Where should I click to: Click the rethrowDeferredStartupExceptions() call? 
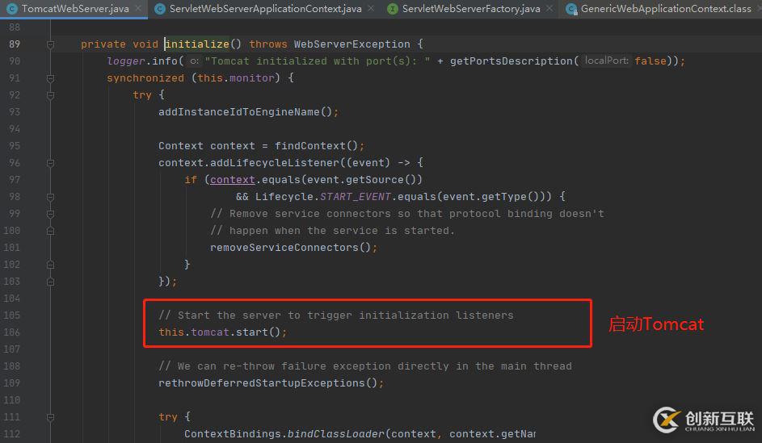(x=267, y=383)
